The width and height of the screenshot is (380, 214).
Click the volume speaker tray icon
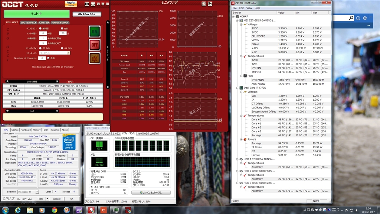[x=356, y=210]
